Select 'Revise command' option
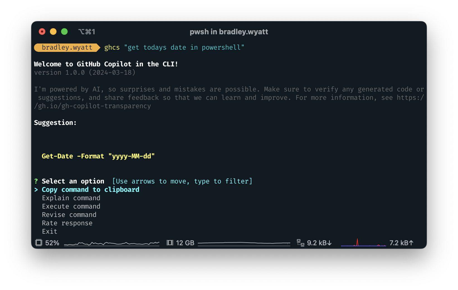This screenshot has width=458, height=290. (69, 215)
